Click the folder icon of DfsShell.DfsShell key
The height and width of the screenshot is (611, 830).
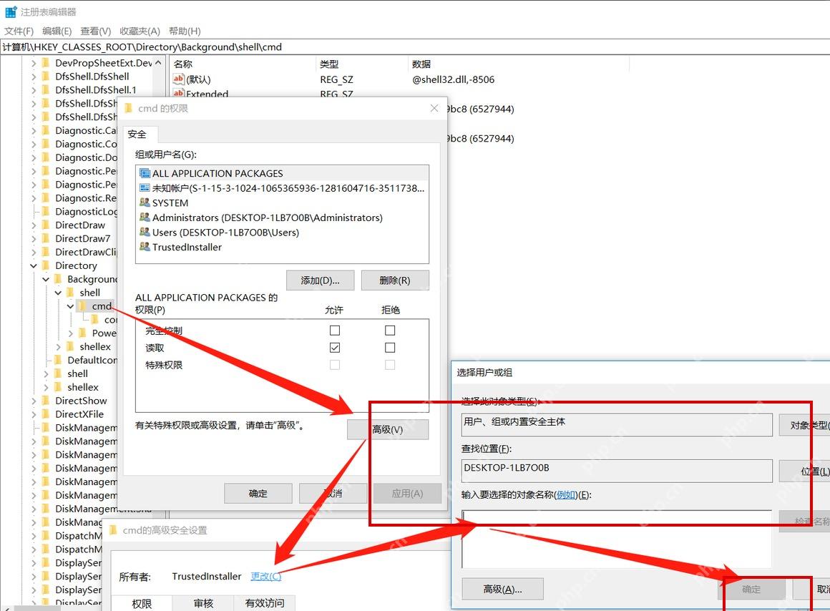point(46,77)
